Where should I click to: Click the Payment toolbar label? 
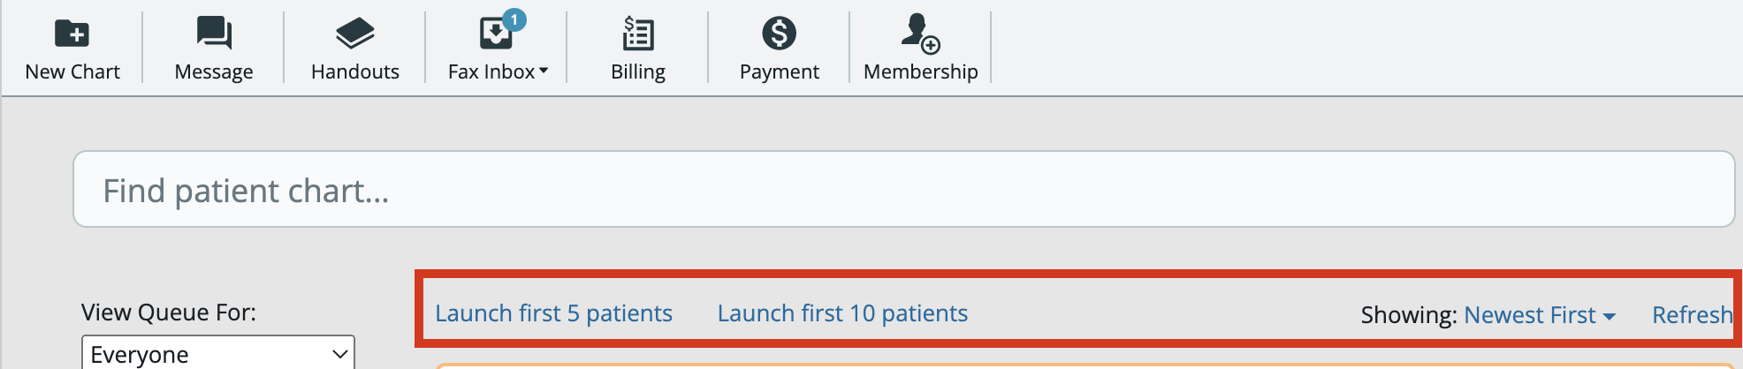(x=780, y=72)
